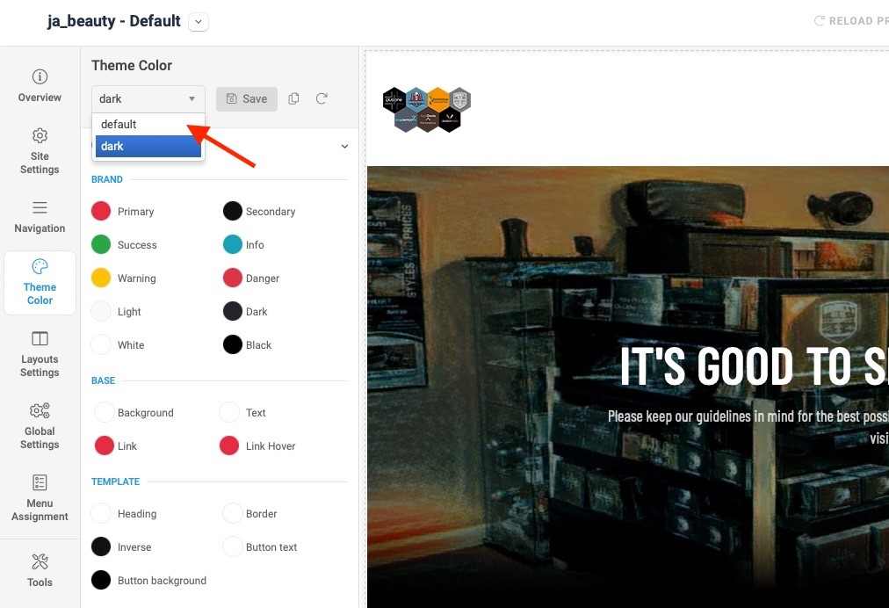
Task: Click the hexagon logo in preview
Action: pos(426,110)
